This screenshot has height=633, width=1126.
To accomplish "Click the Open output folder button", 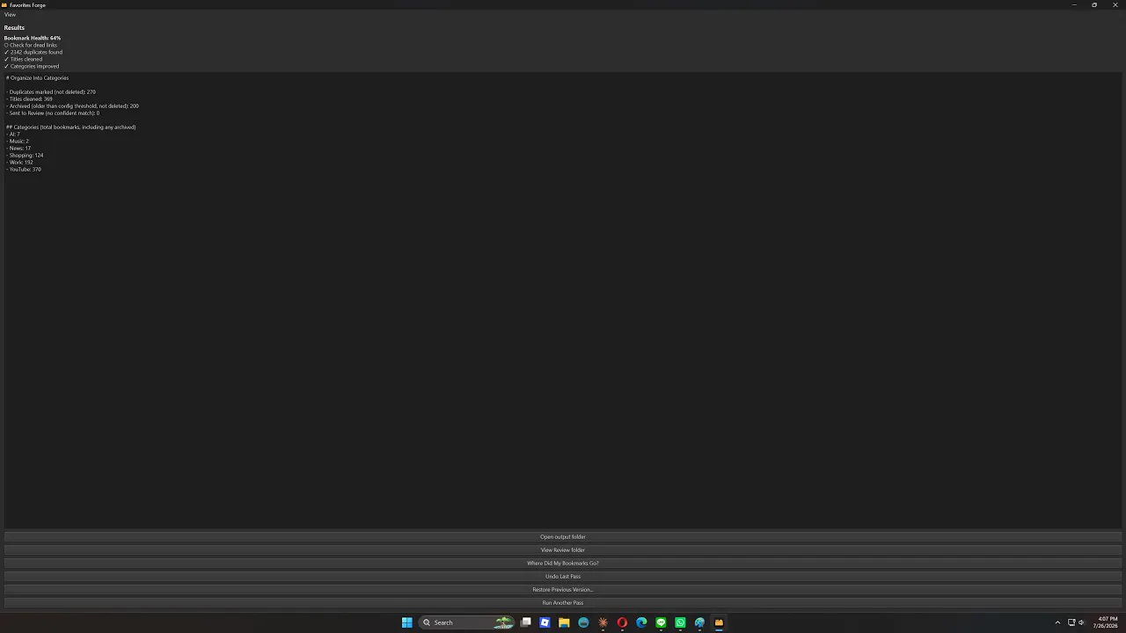I will tap(563, 537).
